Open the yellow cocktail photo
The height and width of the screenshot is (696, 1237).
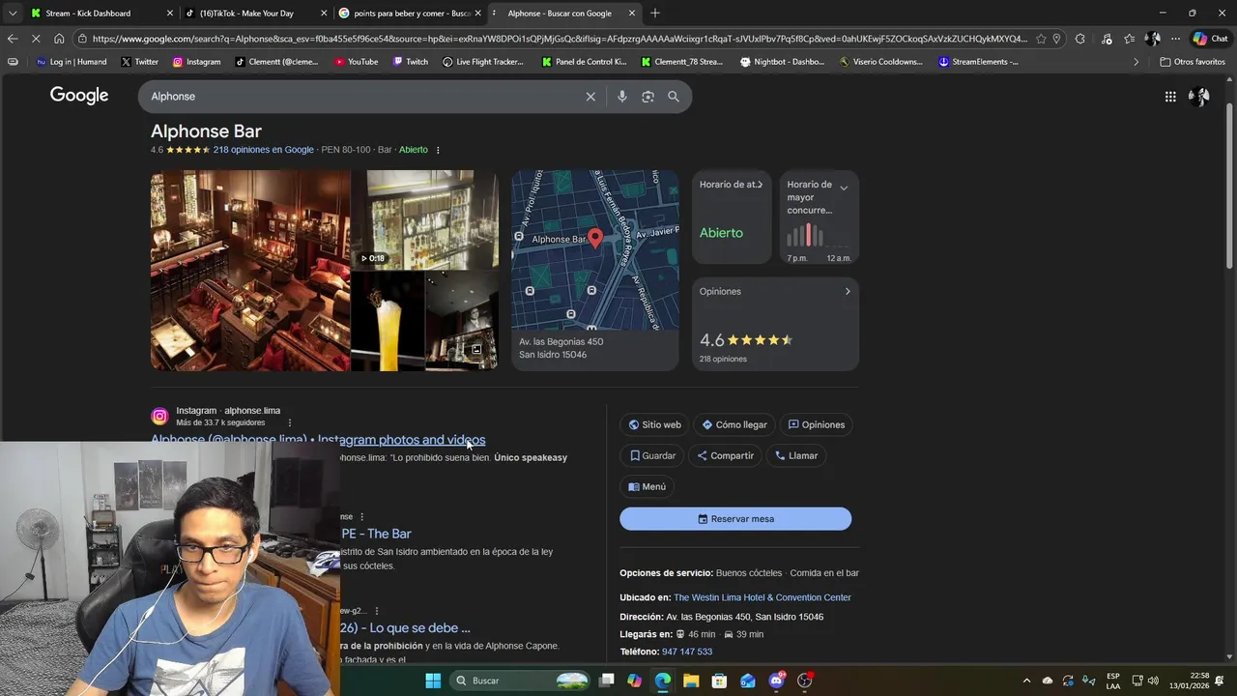(388, 322)
